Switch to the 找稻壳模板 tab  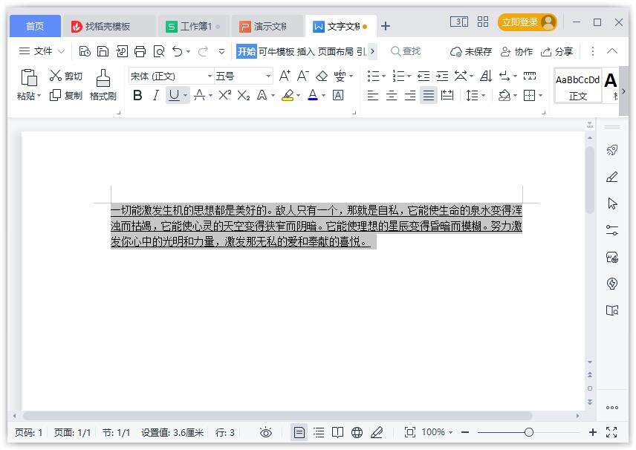click(x=107, y=26)
